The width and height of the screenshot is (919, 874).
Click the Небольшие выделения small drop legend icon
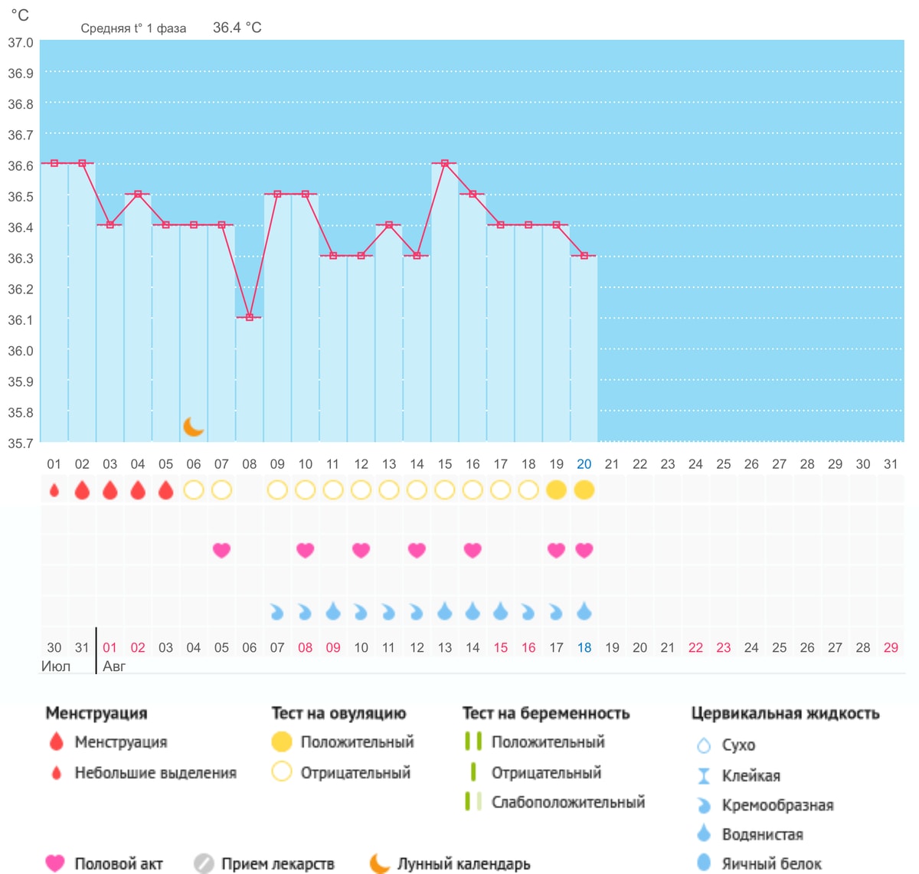point(56,773)
